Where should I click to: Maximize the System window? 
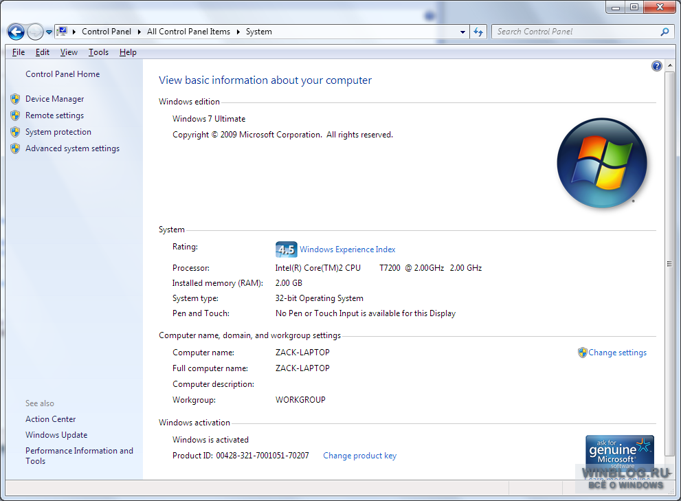(x=634, y=8)
